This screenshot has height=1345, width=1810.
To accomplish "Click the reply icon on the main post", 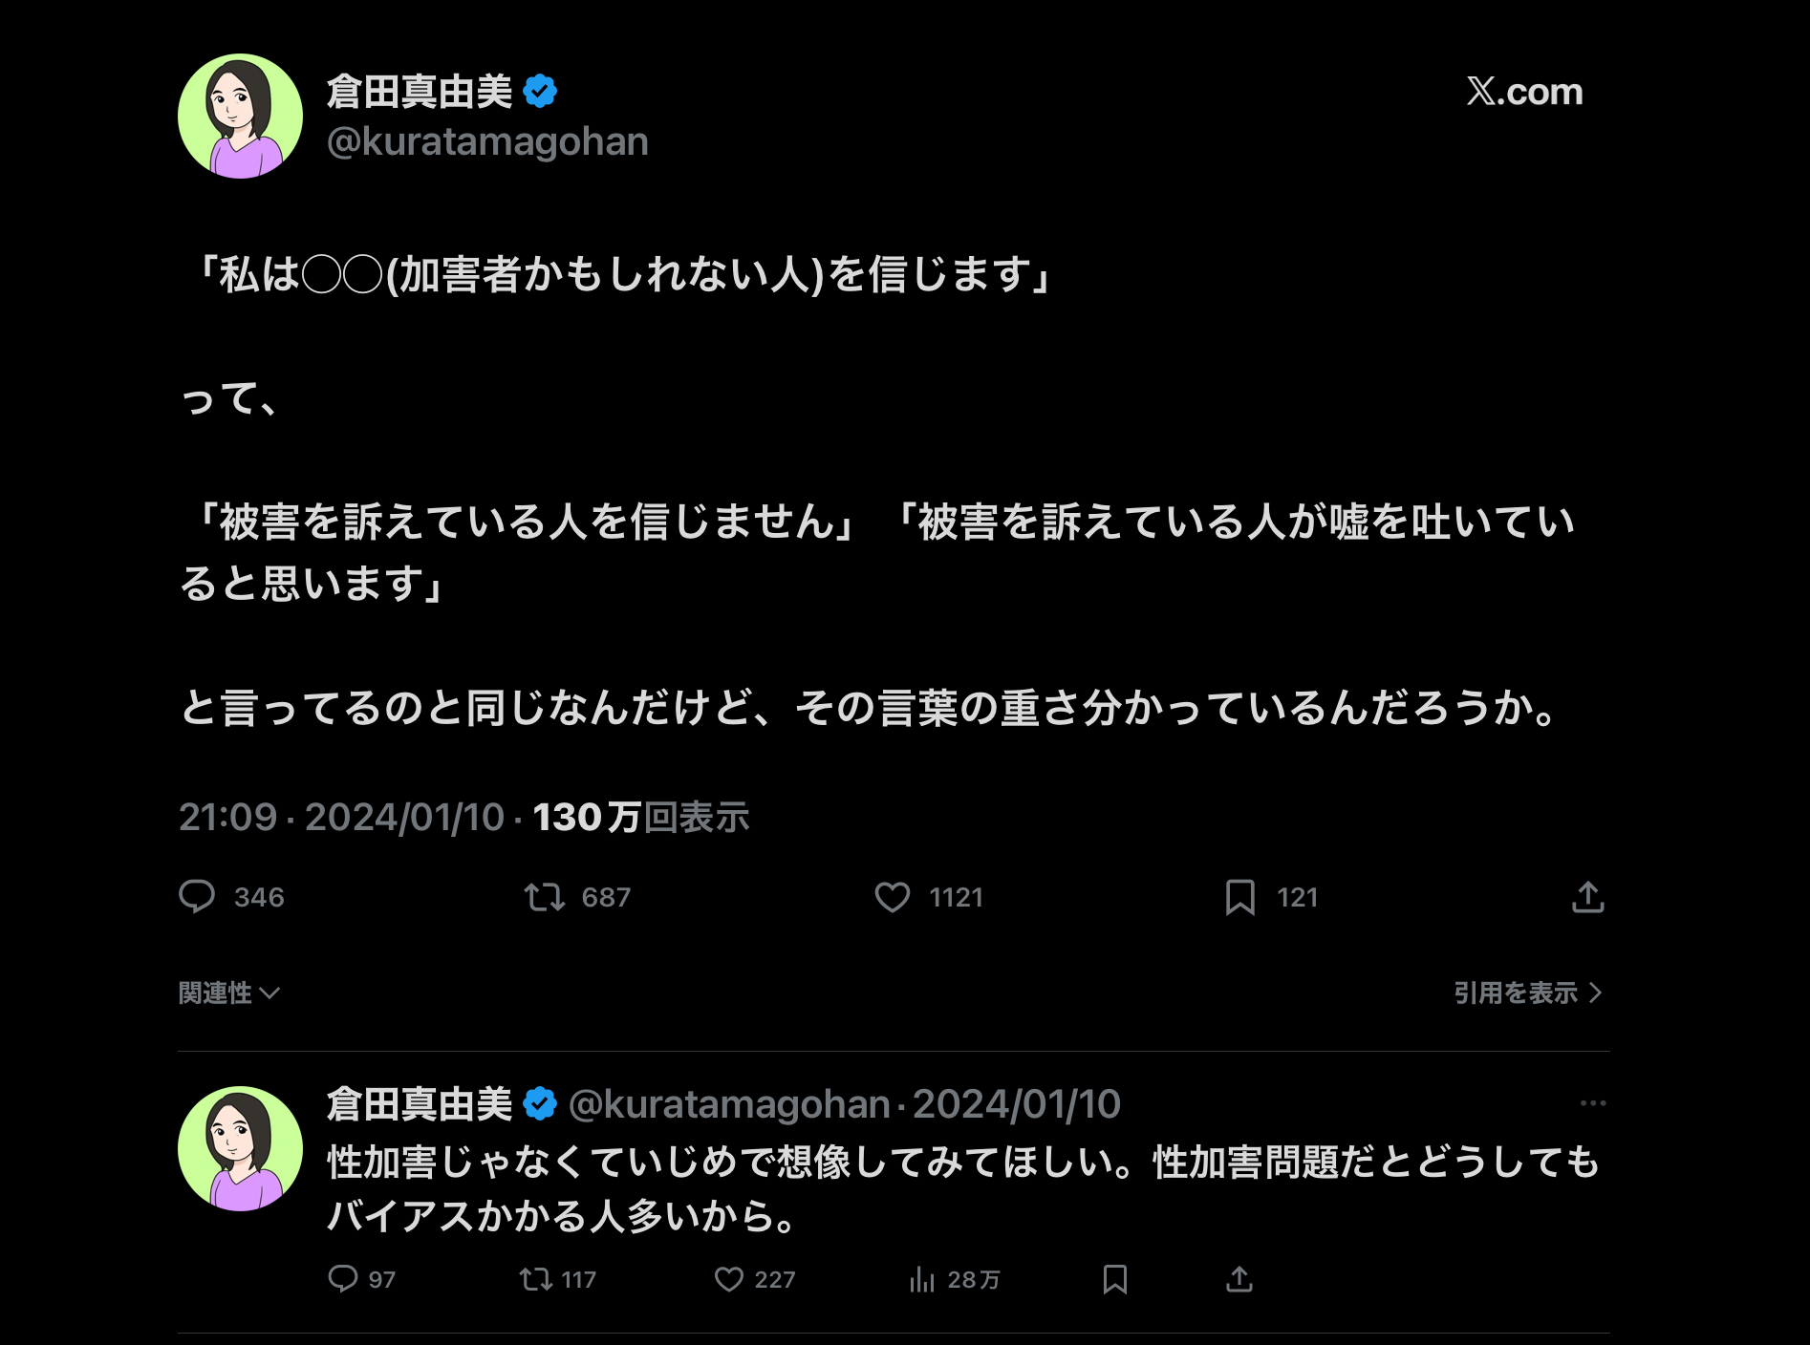I will pyautogui.click(x=198, y=897).
